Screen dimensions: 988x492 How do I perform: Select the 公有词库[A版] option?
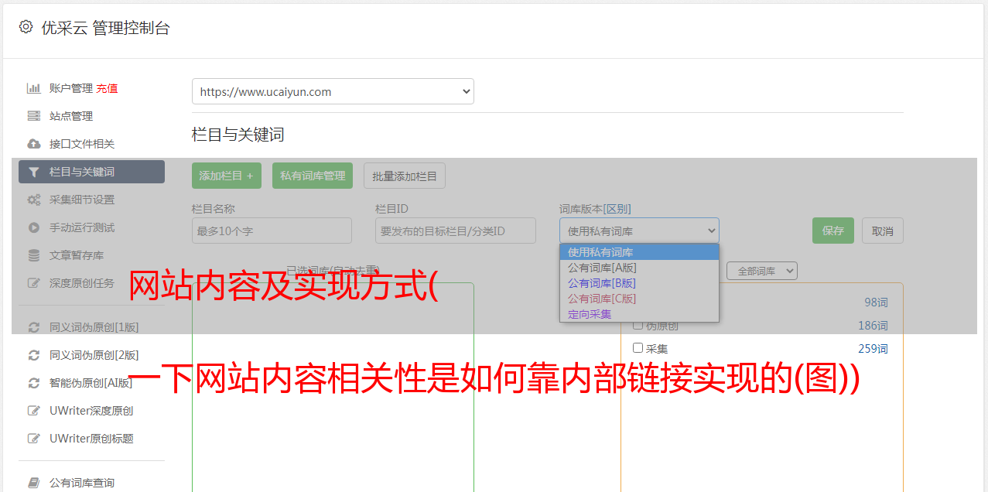[639, 268]
